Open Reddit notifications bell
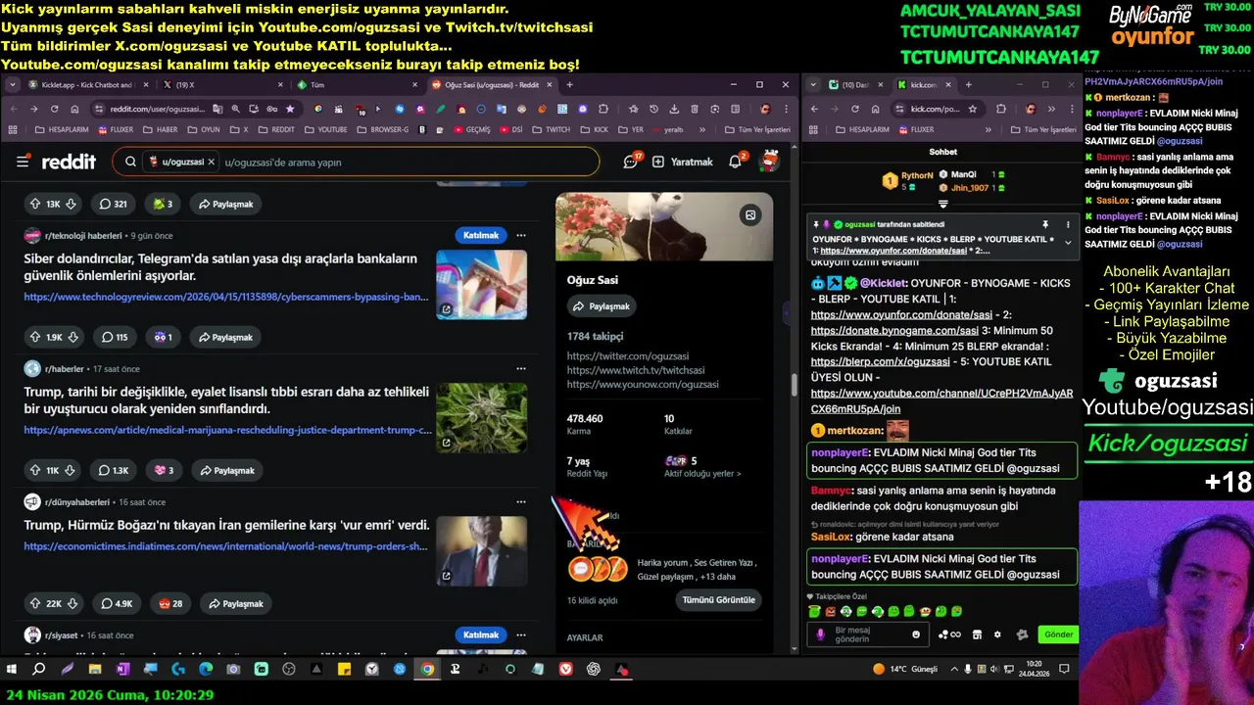The width and height of the screenshot is (1254, 705). coord(736,162)
